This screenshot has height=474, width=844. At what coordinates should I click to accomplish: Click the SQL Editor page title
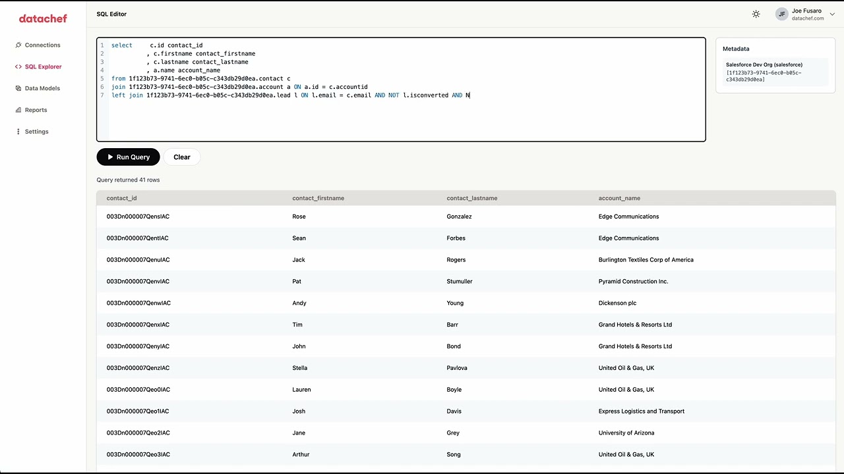111,14
